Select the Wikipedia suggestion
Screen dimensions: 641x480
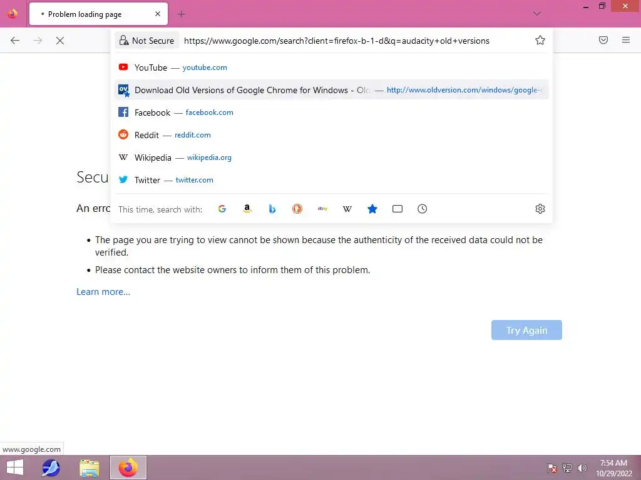[x=332, y=157]
